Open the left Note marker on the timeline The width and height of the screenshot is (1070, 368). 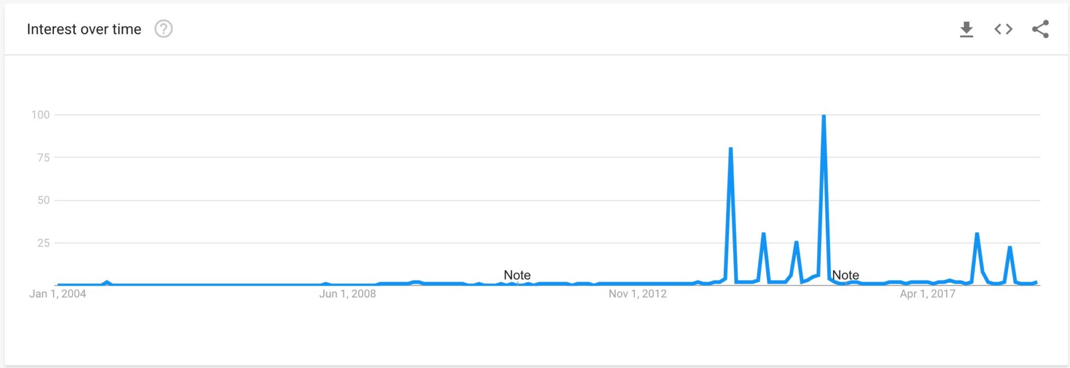(x=516, y=275)
